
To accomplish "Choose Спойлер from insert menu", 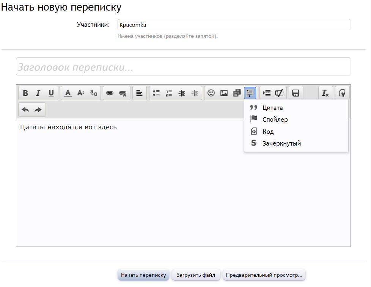I will coord(296,119).
